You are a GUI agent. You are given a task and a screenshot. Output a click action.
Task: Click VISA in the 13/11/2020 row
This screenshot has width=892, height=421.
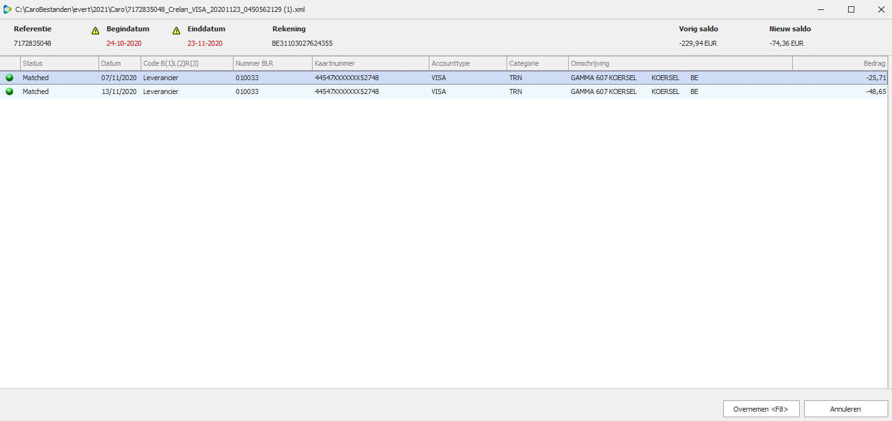coord(439,91)
